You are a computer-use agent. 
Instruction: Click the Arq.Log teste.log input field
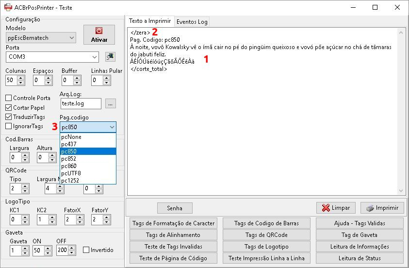pos(81,103)
